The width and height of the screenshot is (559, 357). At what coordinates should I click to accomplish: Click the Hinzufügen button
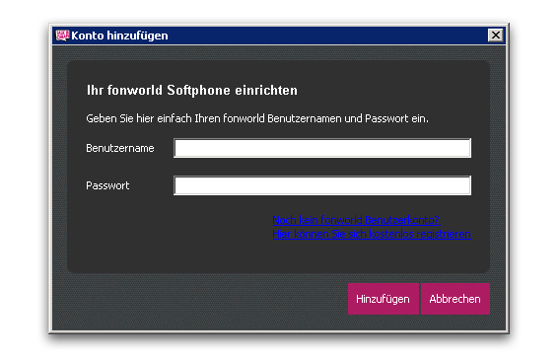point(383,299)
